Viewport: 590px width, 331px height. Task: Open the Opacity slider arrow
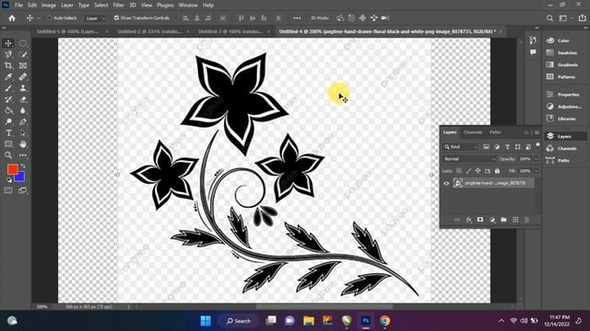537,159
